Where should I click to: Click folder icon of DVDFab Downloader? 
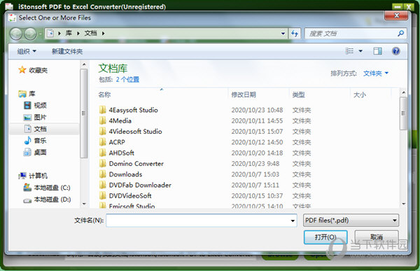pos(103,185)
